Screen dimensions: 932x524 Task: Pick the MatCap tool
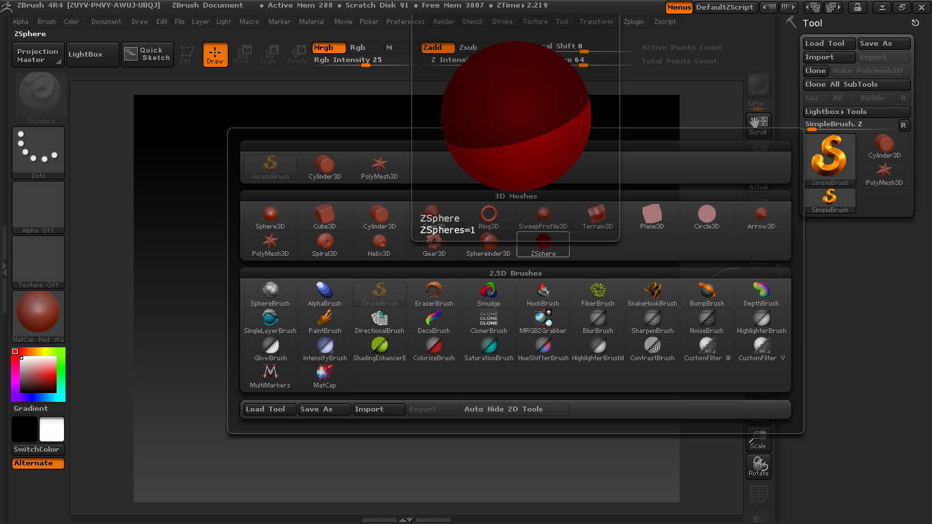point(325,377)
